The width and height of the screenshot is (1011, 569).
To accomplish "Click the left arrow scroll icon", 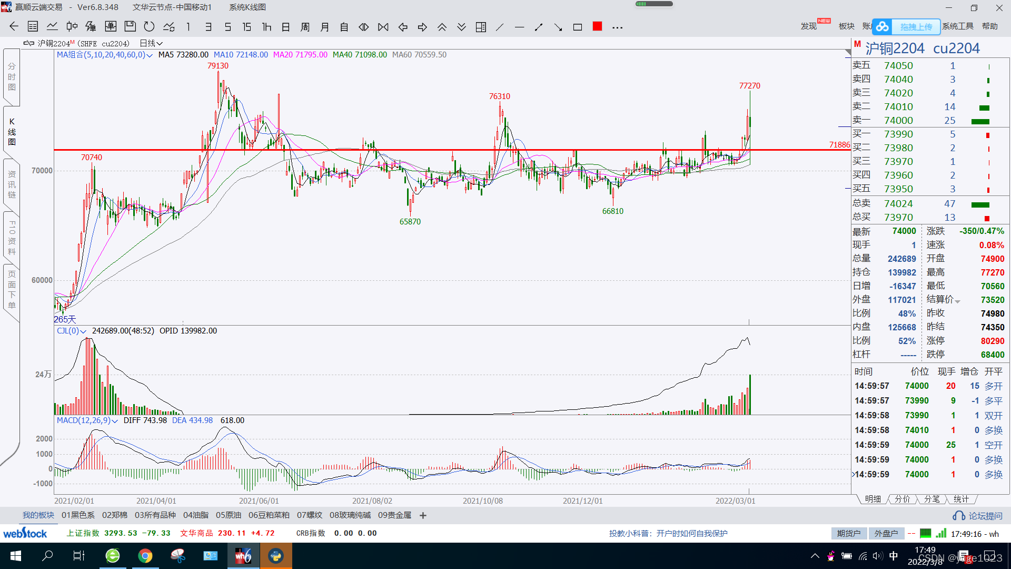I will click(x=403, y=27).
